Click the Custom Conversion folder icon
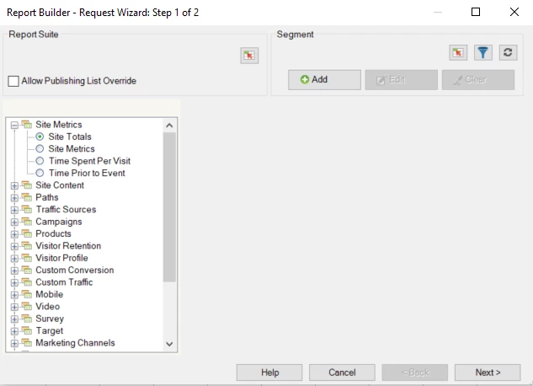Viewport: 533px width, 386px height. tap(26, 270)
